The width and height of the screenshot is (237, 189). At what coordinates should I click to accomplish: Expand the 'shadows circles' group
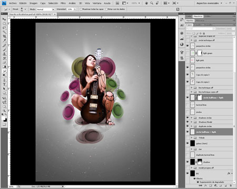click(x=192, y=118)
